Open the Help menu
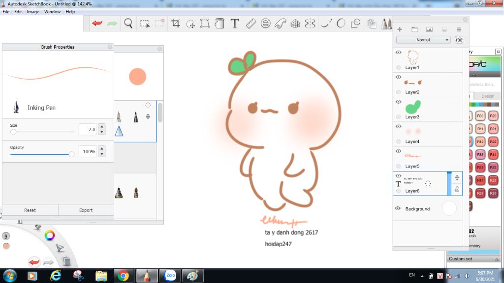The image size is (504, 283). (70, 12)
